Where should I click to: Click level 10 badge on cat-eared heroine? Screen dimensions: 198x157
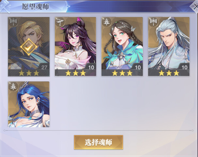[91, 67]
